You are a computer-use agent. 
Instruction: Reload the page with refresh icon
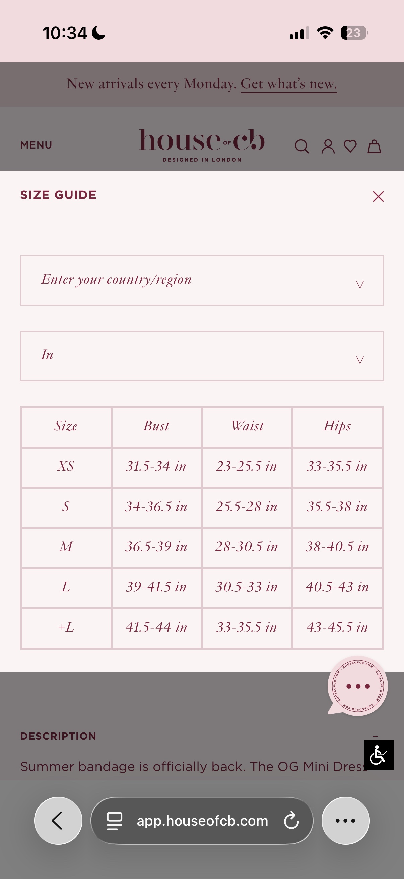pyautogui.click(x=291, y=821)
